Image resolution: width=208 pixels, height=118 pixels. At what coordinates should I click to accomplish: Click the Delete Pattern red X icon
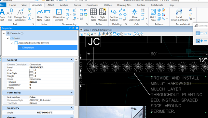click(163, 14)
